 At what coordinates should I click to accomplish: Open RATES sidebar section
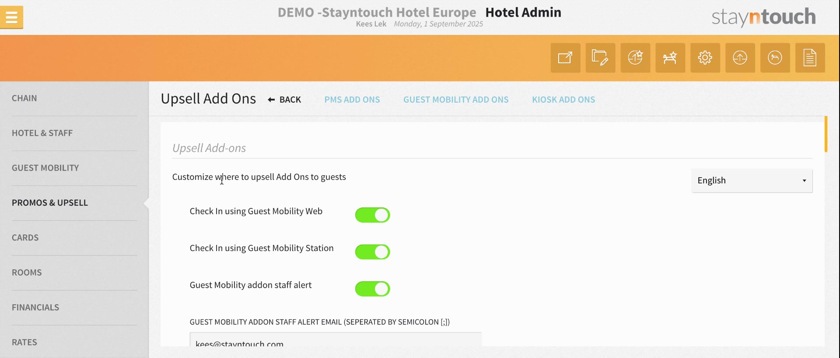[74, 342]
